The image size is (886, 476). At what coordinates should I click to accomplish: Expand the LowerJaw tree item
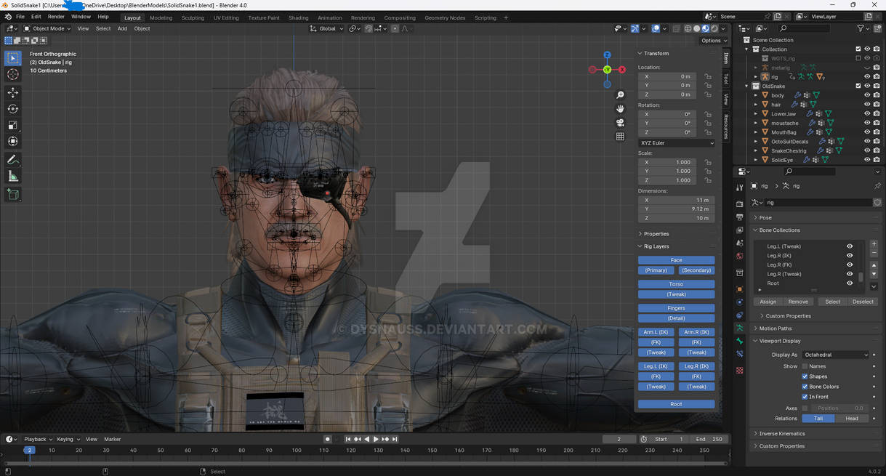[757, 114]
